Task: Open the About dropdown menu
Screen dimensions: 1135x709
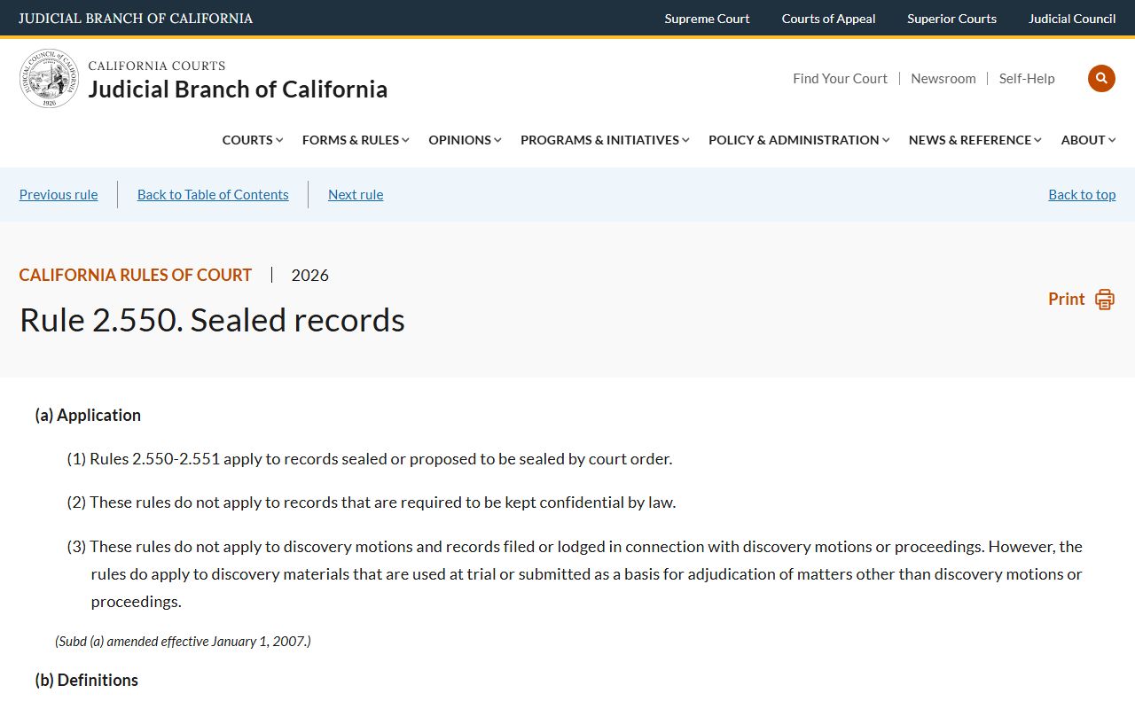Action: pos(1089,140)
